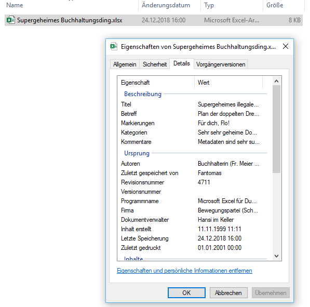
Task: Click the Zuletzt gespeichert von label
Action: 150,173
